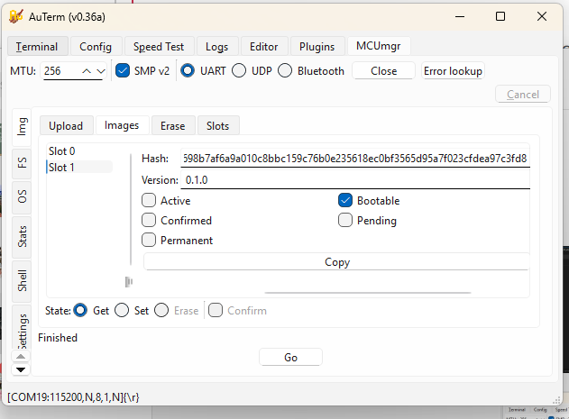Image resolution: width=569 pixels, height=419 pixels.
Task: Select Slot 0 in the image list
Action: 62,151
